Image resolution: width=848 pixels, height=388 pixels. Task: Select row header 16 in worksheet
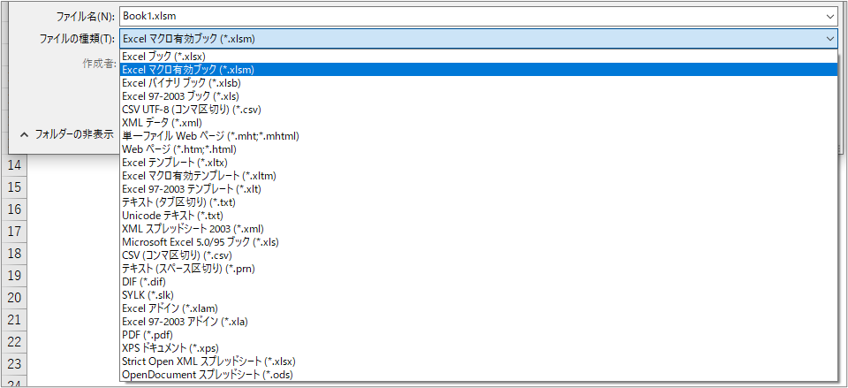15,209
